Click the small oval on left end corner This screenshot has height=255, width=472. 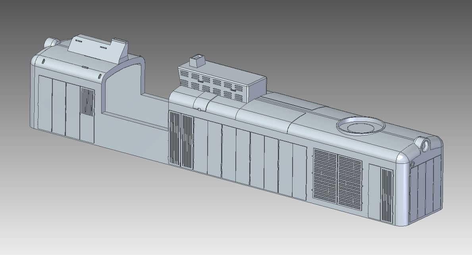tap(42, 61)
